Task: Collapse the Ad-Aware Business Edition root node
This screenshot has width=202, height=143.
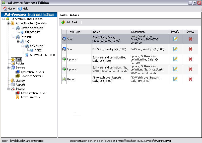Action: [4, 19]
